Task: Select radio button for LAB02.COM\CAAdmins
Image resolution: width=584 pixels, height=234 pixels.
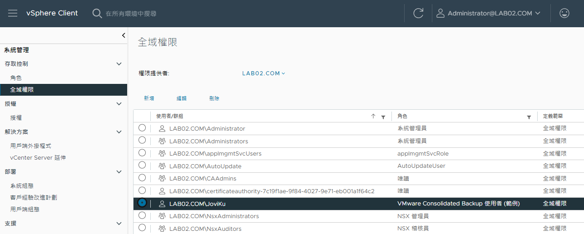Action: point(142,178)
